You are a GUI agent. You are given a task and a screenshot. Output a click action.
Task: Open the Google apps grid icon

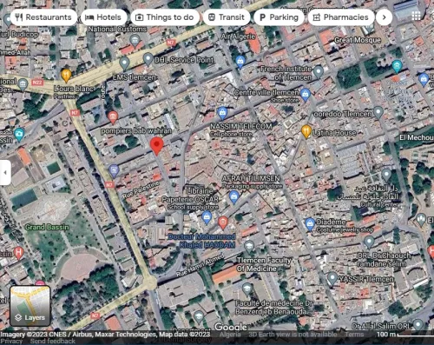[416, 16]
